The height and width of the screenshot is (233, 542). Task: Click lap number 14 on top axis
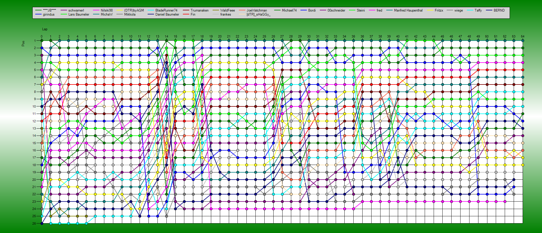click(x=166, y=37)
